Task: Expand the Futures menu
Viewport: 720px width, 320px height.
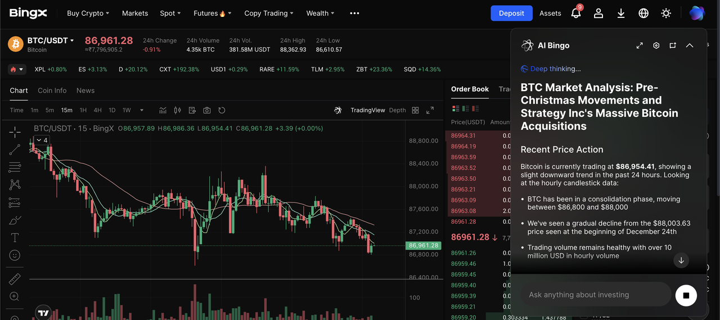Action: (x=212, y=13)
